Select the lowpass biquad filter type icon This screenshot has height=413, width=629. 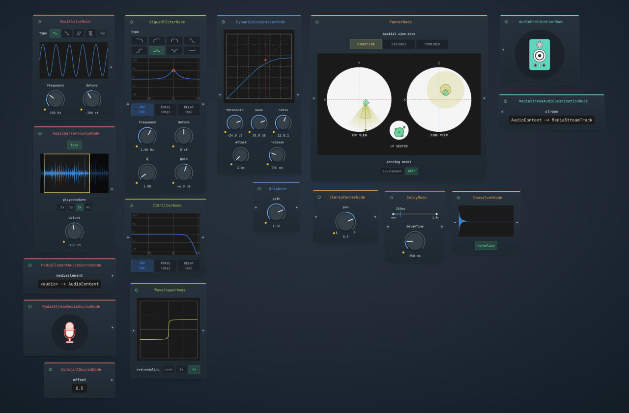pos(139,40)
